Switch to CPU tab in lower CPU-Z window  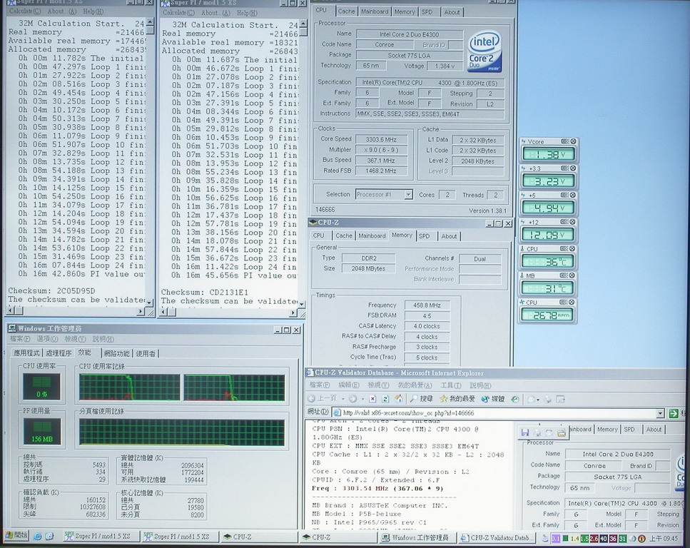(318, 236)
